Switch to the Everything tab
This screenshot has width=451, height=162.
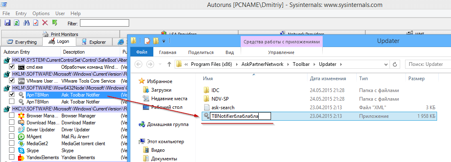pyautogui.click(x=22, y=42)
